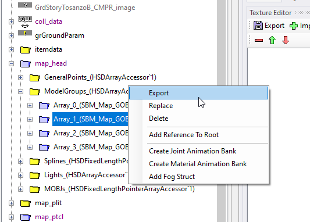310x222 pixels.
Task: Expand the Array_3 node
Action: pos(30,148)
